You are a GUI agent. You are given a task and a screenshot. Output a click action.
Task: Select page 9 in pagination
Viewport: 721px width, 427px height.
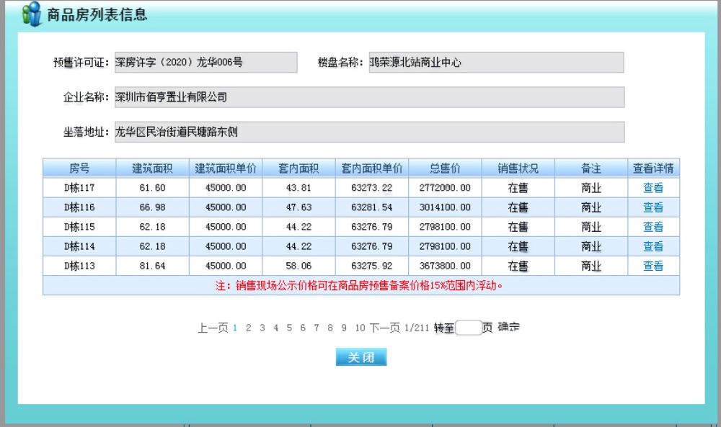[344, 328]
